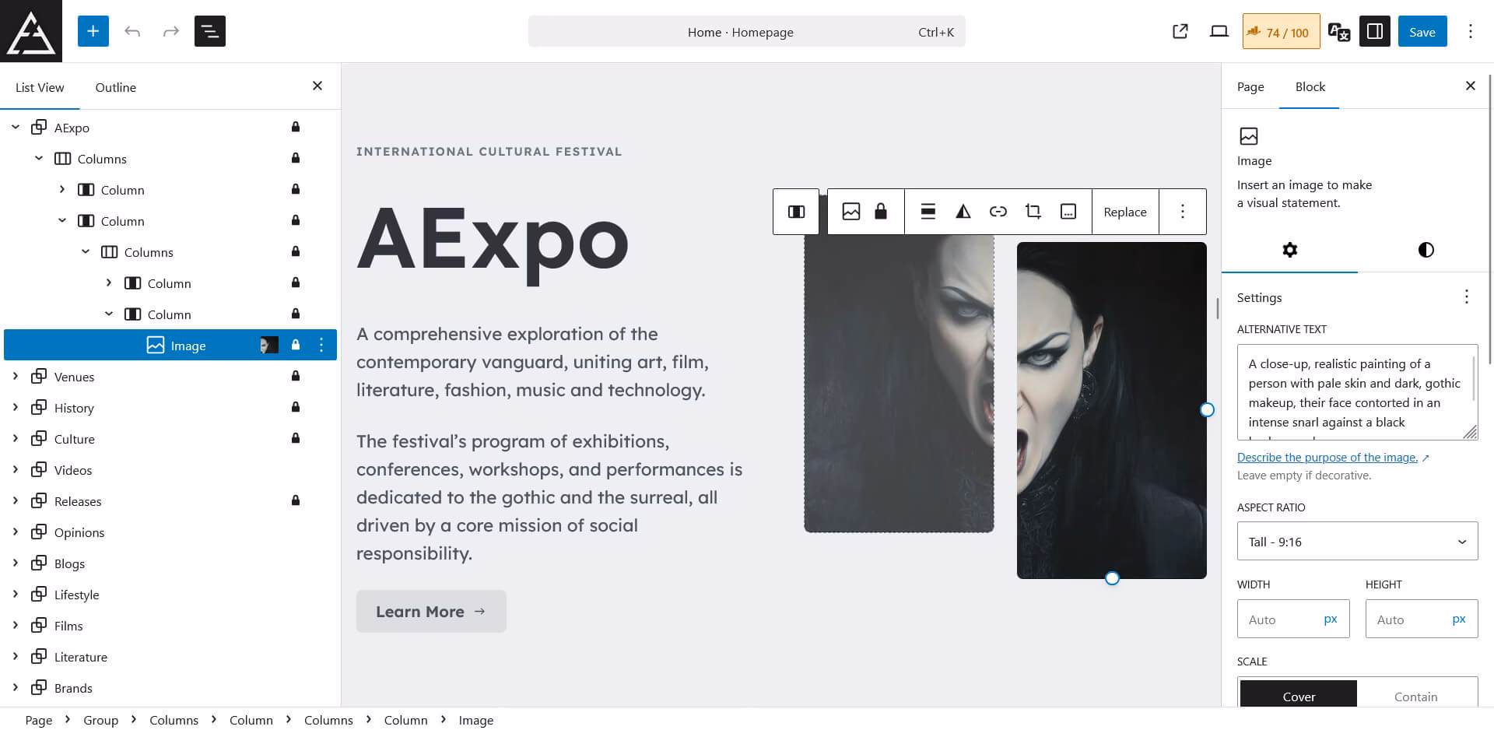The height and width of the screenshot is (730, 1494).
Task: Toggle the settings sidebar panel button
Action: 1374,31
